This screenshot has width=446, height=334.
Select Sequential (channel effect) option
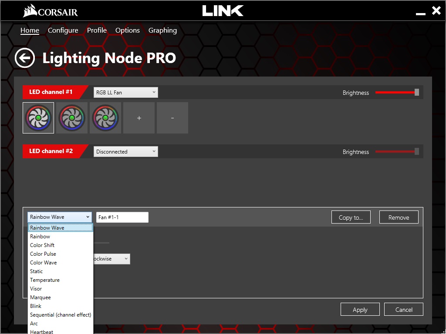click(60, 315)
